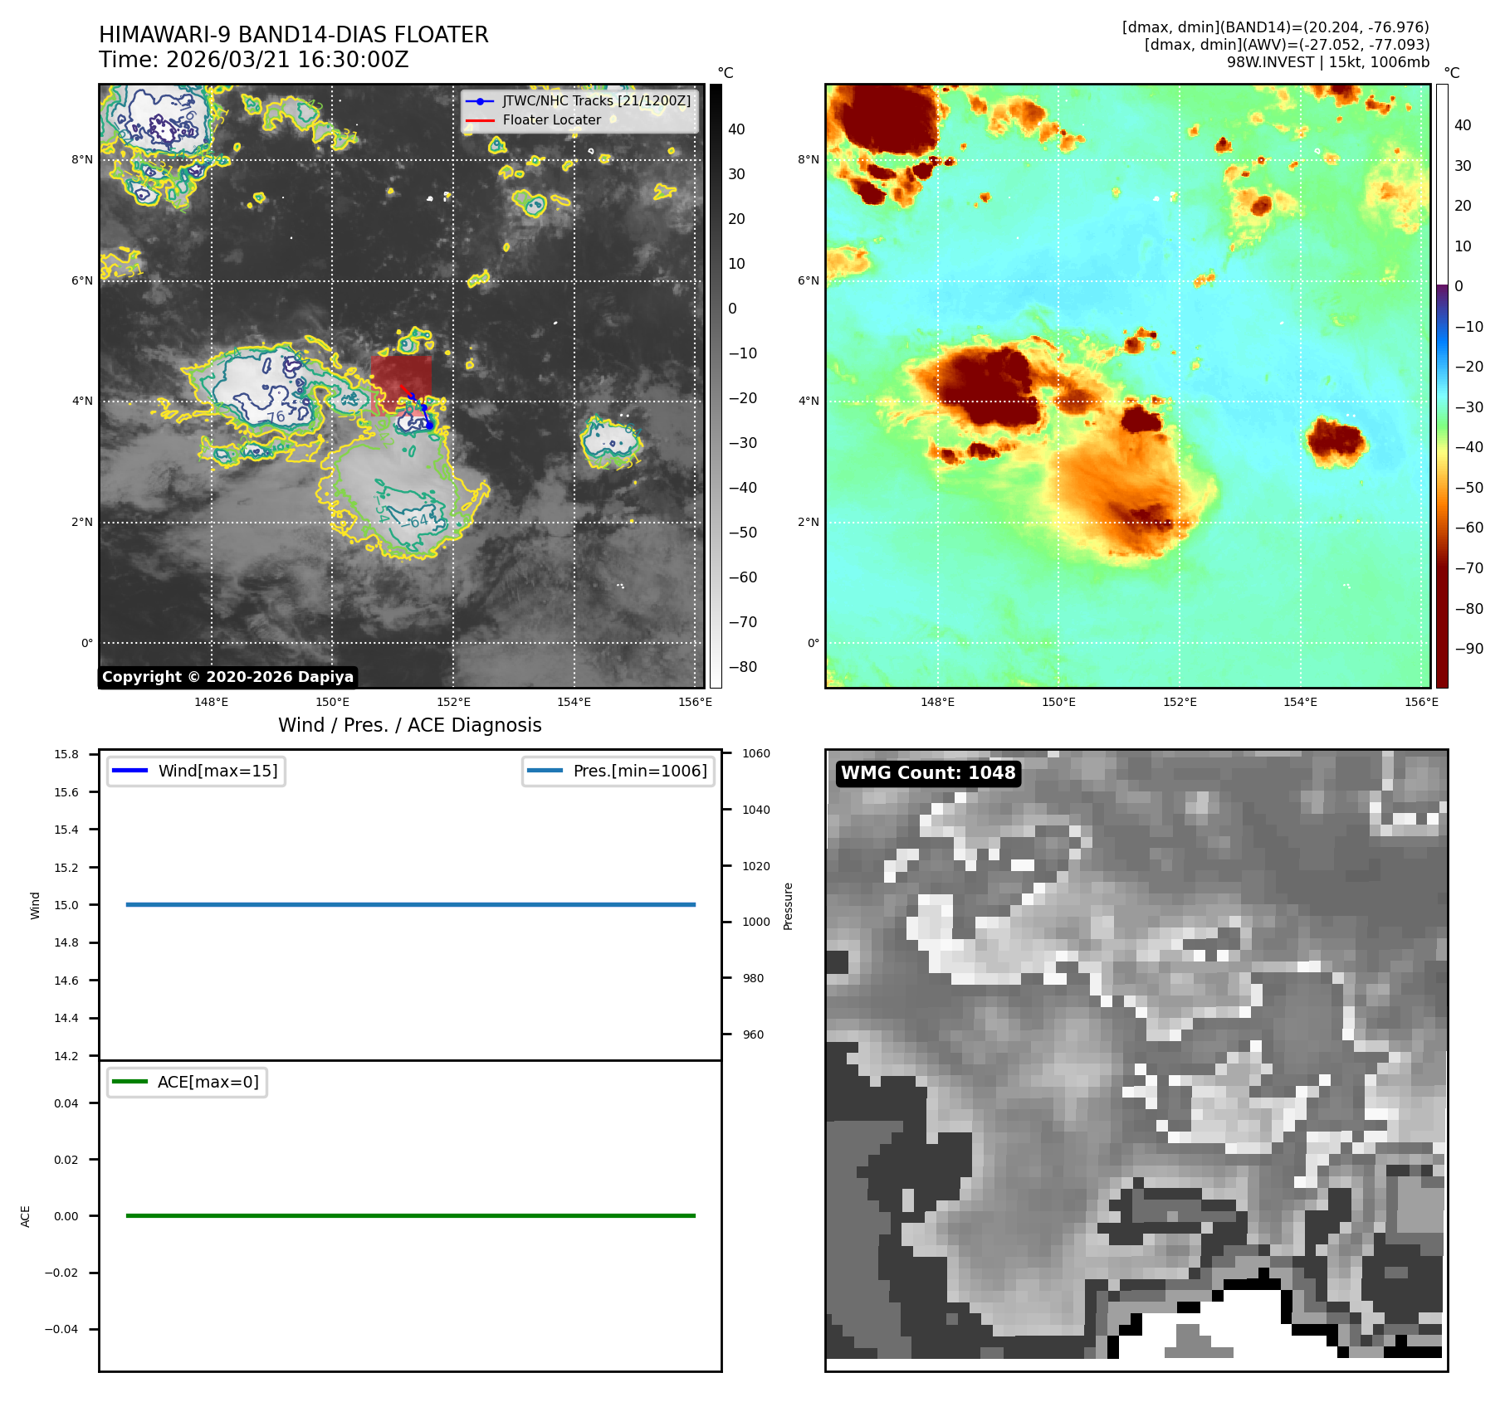Click the red line icon beside Floater Locater
The image size is (1505, 1402).
(x=480, y=120)
